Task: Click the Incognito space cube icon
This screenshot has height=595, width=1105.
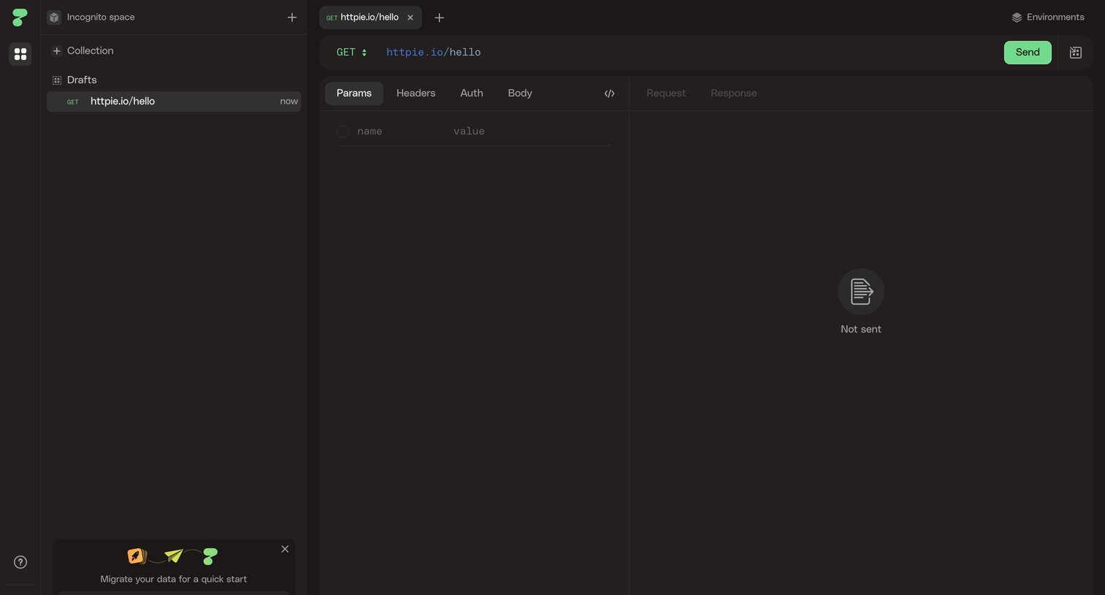Action: pos(54,18)
